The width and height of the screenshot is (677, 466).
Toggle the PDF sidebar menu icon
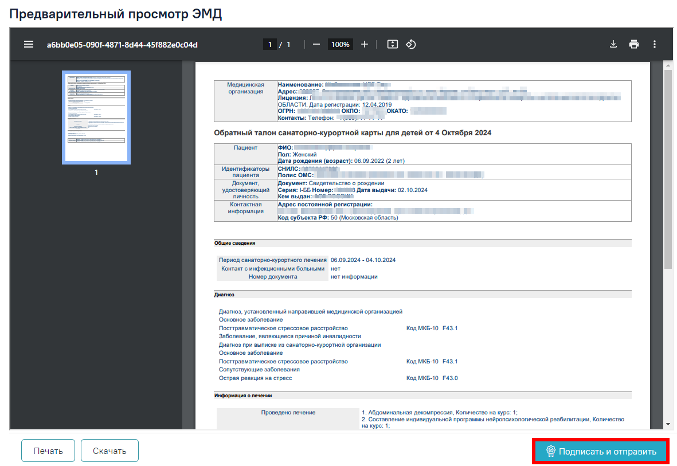[29, 45]
